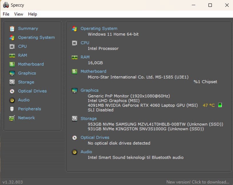Viewport: 233px width, 185px height.
Task: Click Motherboard icon in the summary panel
Action: click(75, 71)
